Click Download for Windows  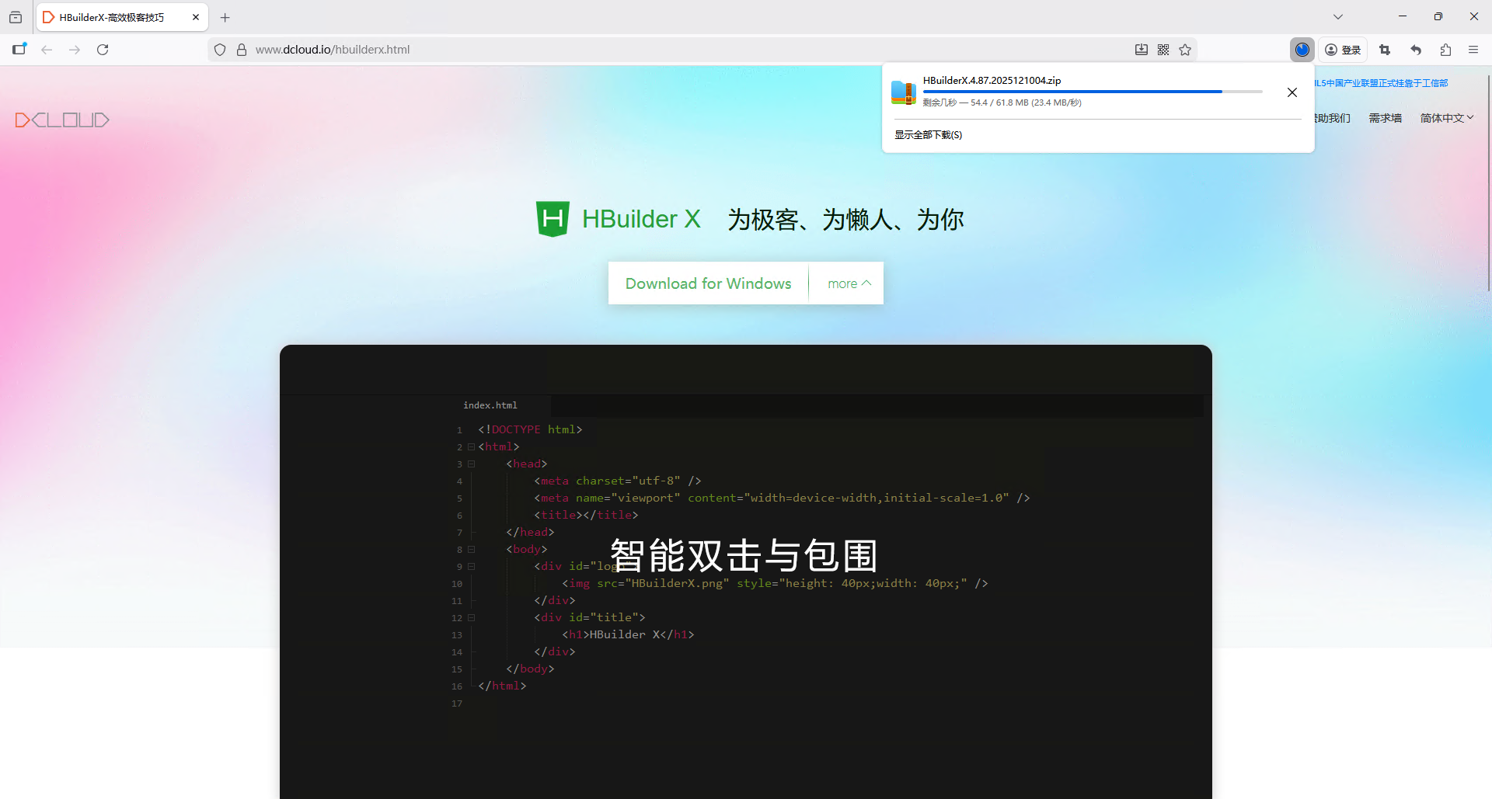(x=708, y=283)
